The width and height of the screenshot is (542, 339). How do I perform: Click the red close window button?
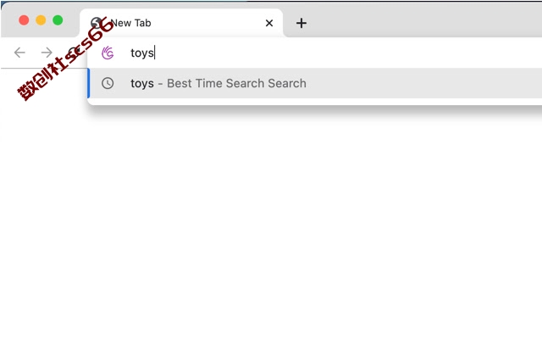point(24,20)
